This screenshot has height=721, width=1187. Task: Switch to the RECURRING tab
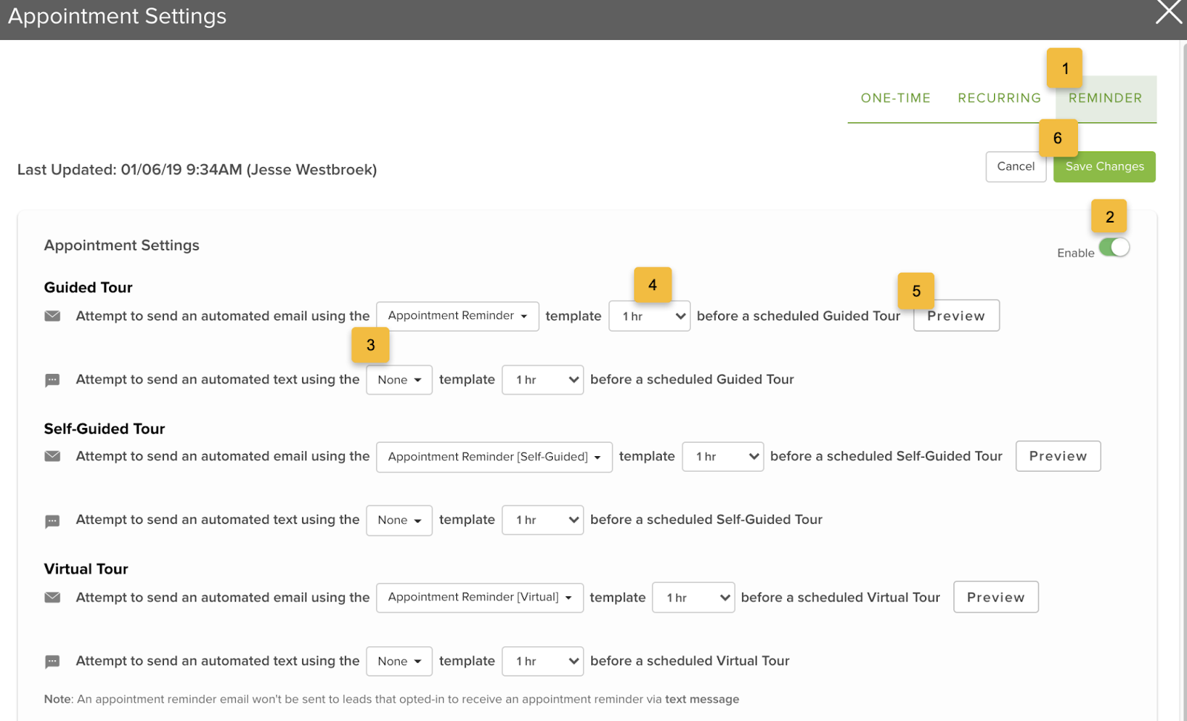[999, 98]
